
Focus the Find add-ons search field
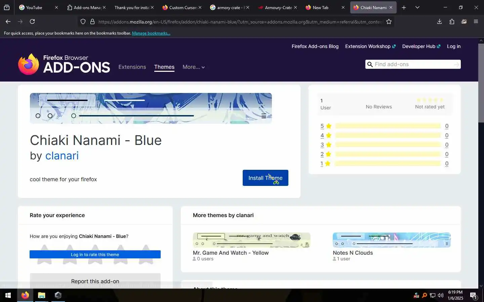(x=413, y=64)
